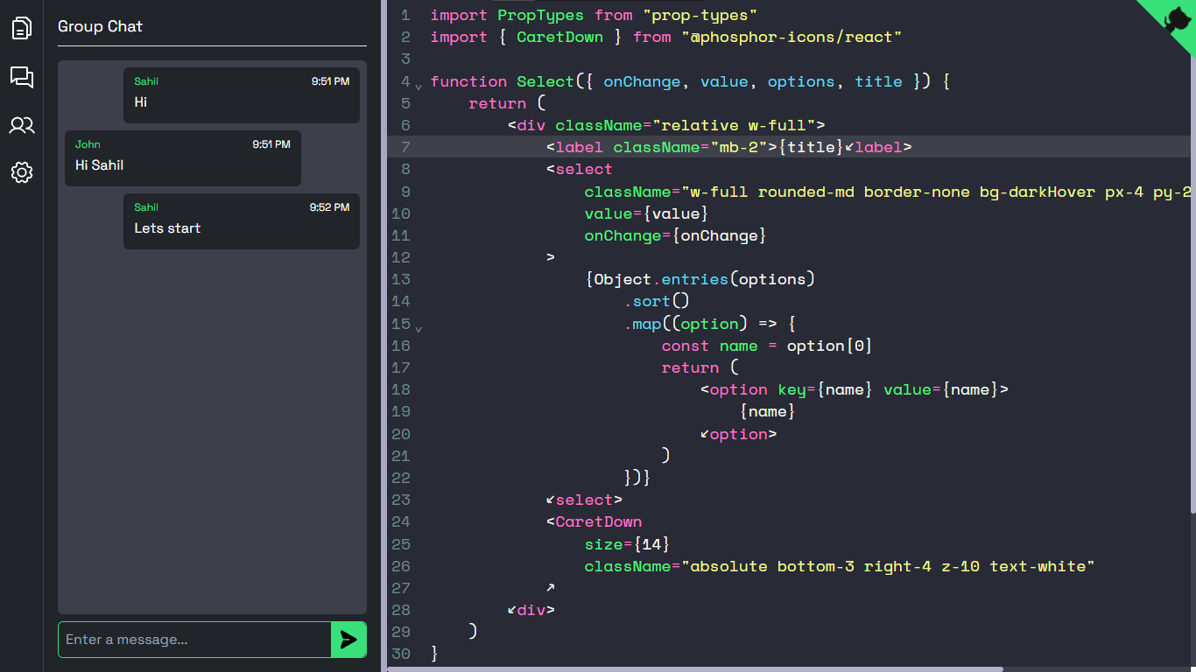1196x672 pixels.
Task: Click 'CaretDown' in the line 2 import
Action: (559, 37)
